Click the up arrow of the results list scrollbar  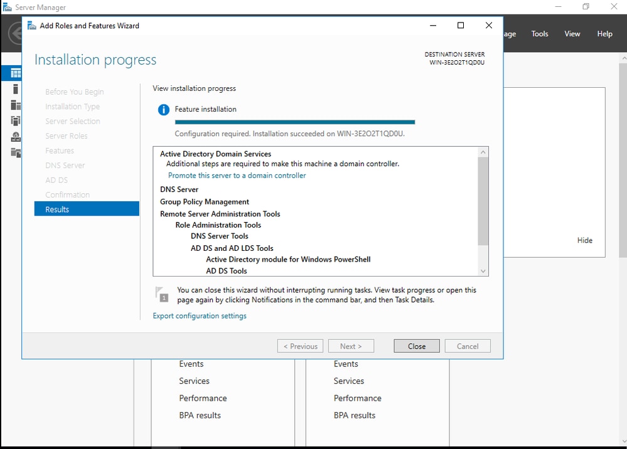pos(483,152)
